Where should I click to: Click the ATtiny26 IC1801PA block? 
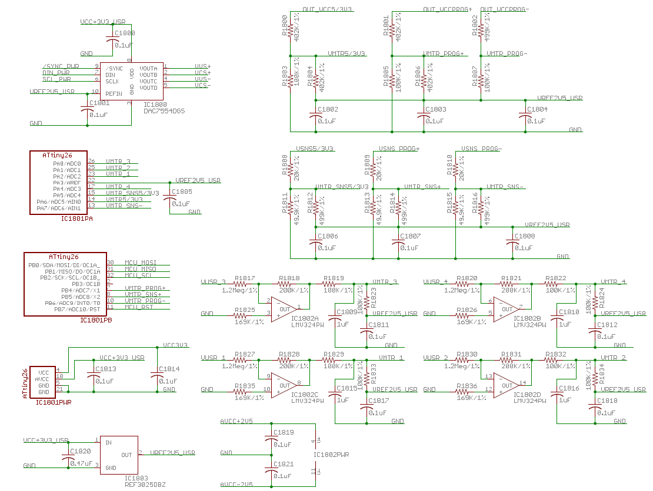coord(59,183)
